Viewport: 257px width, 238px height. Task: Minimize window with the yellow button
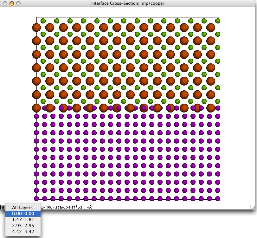12,3
